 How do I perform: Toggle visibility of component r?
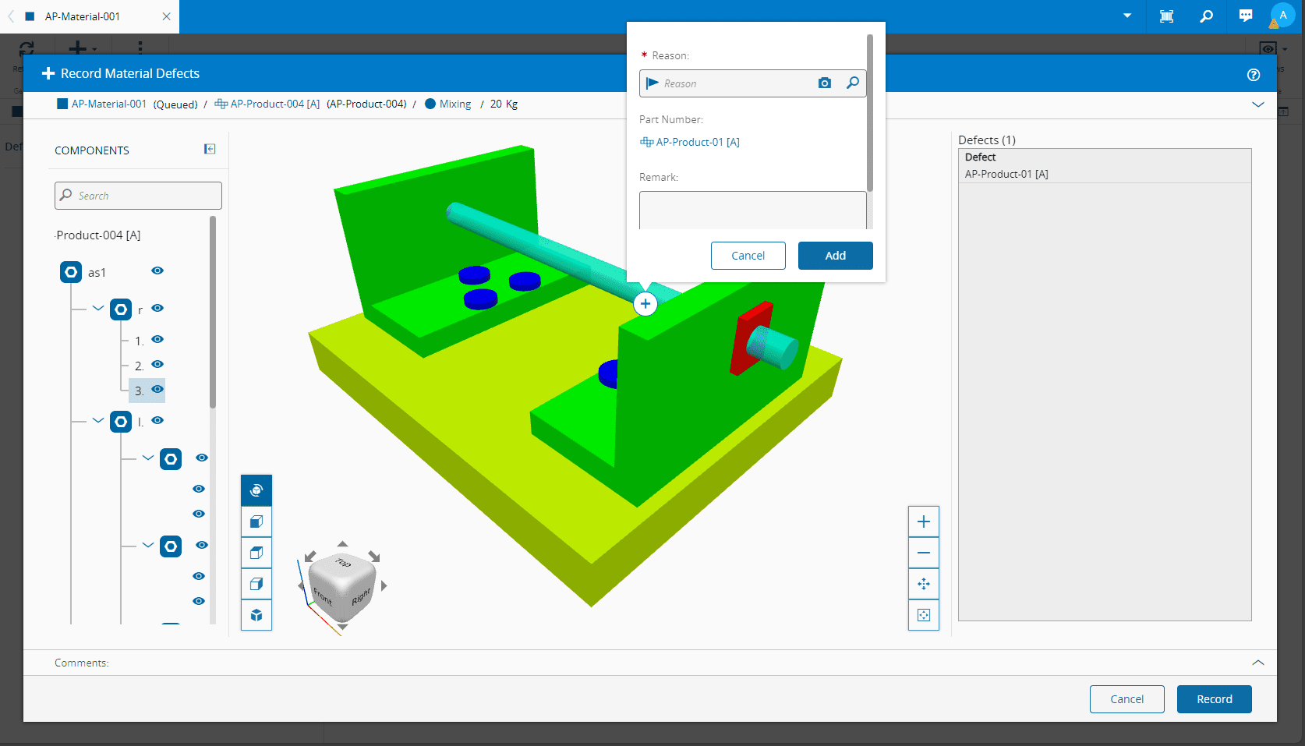click(x=157, y=308)
